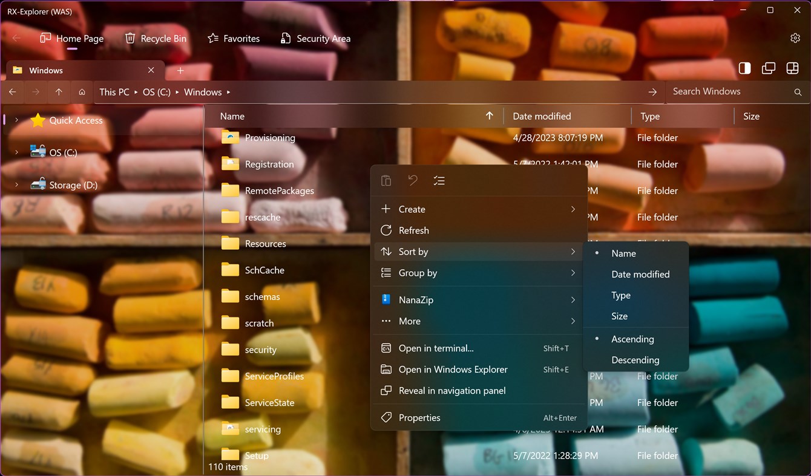
Task: Click the multi-select checklist icon
Action: point(439,180)
